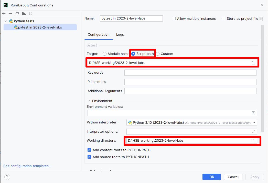
Task: Click the vertical scrollbar of configuration panel
Action: point(263,78)
